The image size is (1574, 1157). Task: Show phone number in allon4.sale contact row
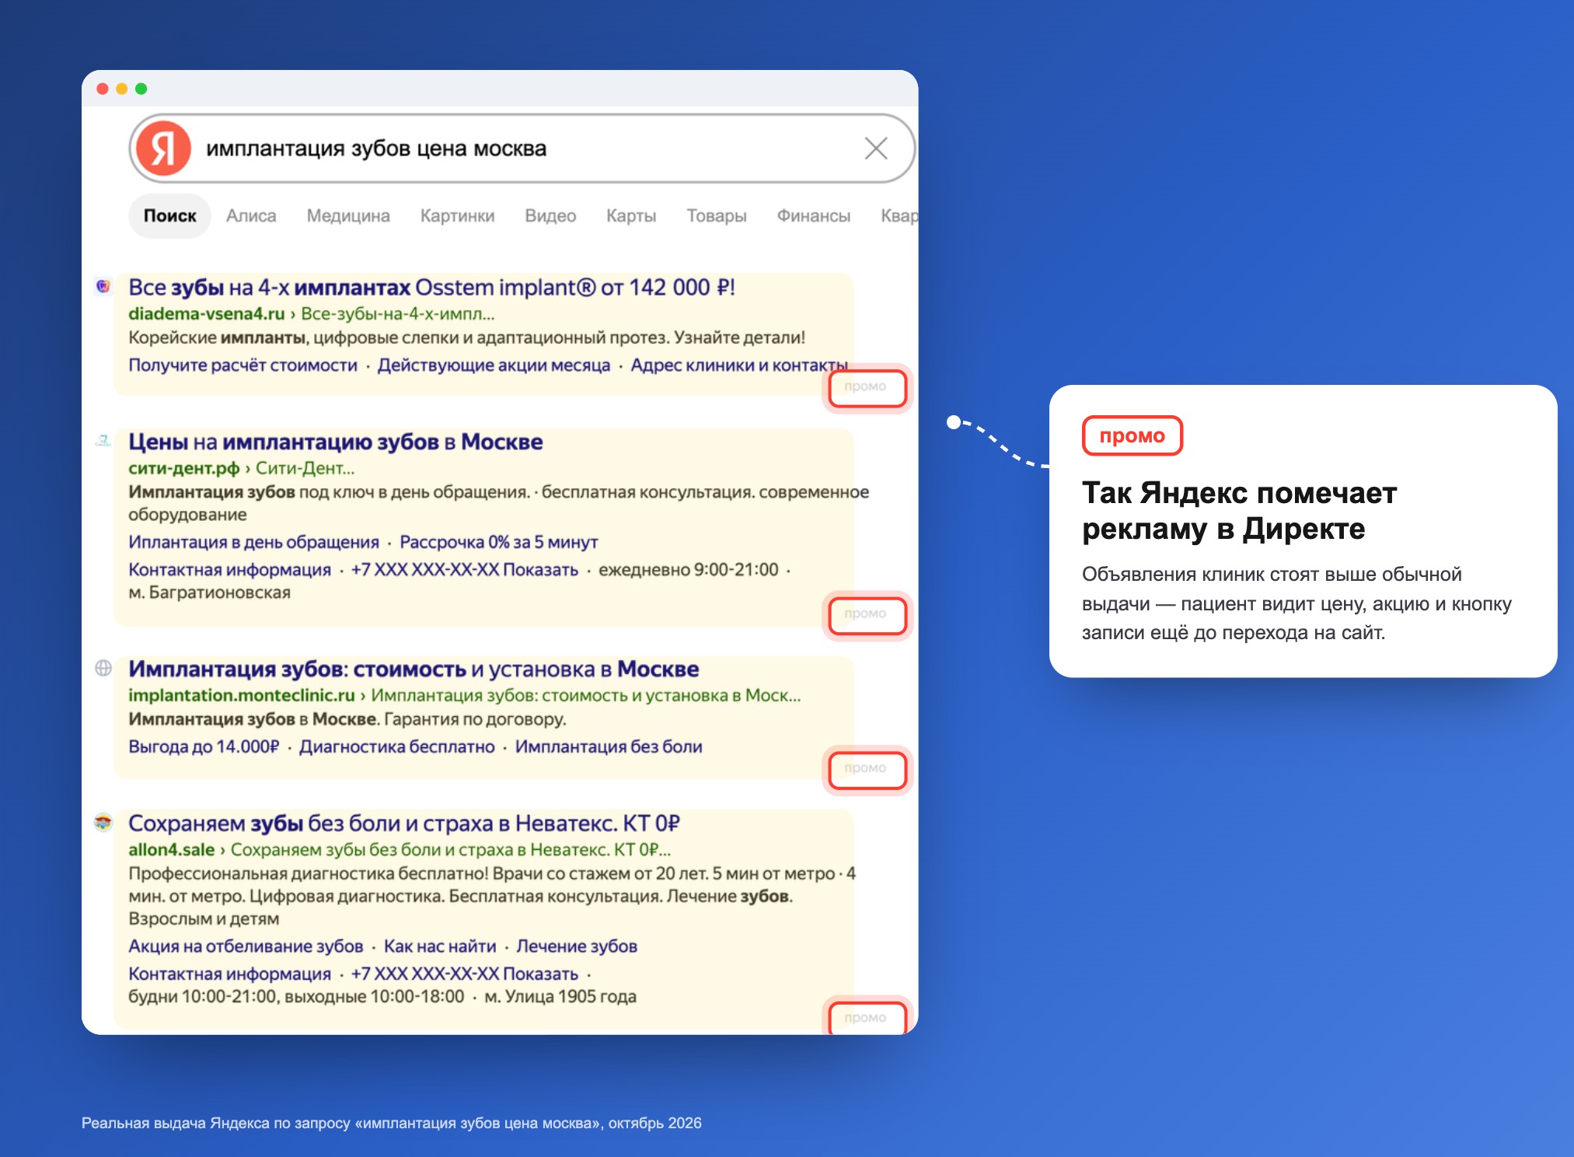(465, 973)
